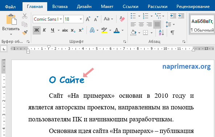Click the Text Effects glowing A icon
The image size is (215, 137).
[x=92, y=30]
